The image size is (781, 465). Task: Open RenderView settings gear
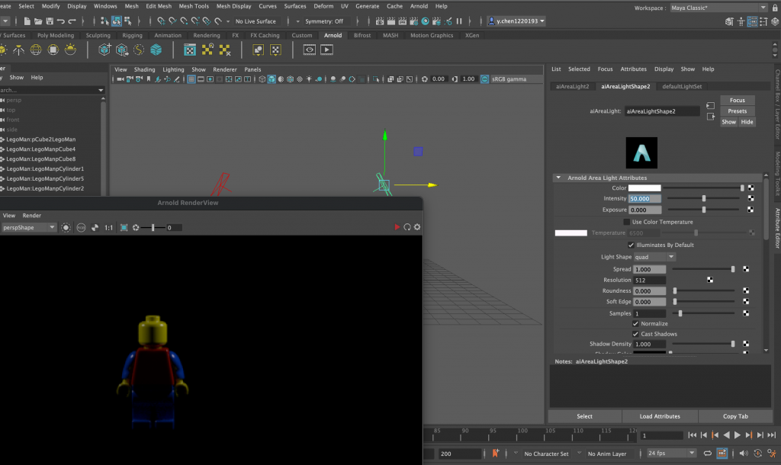coord(417,227)
